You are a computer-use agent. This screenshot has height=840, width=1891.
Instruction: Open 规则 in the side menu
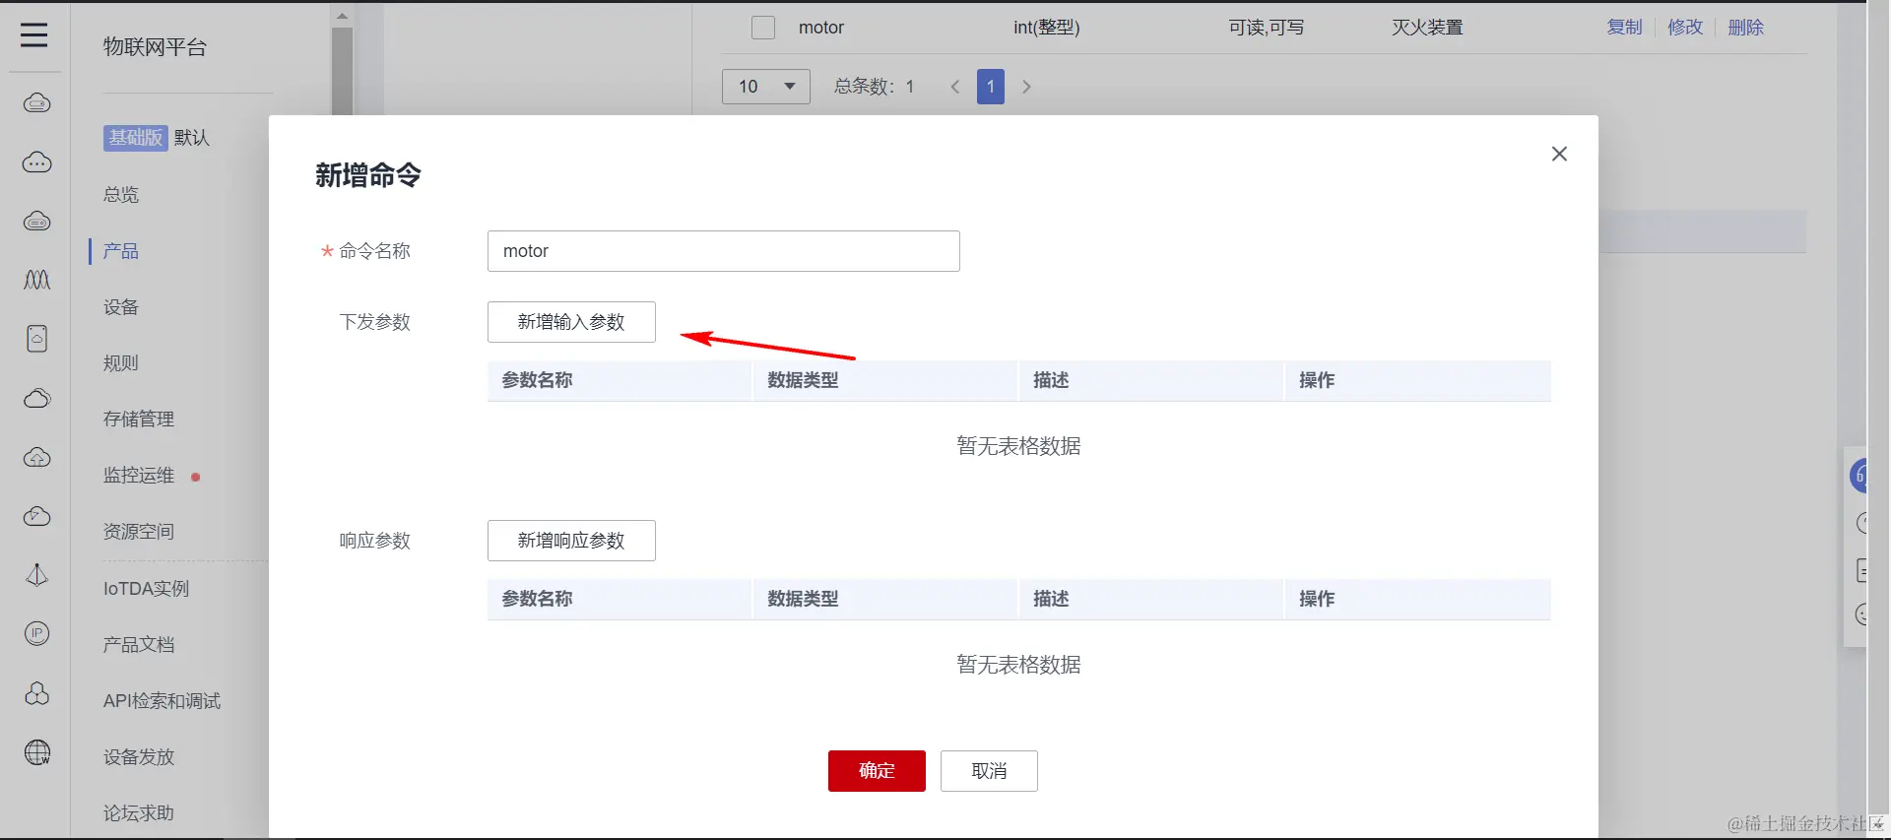tap(121, 363)
